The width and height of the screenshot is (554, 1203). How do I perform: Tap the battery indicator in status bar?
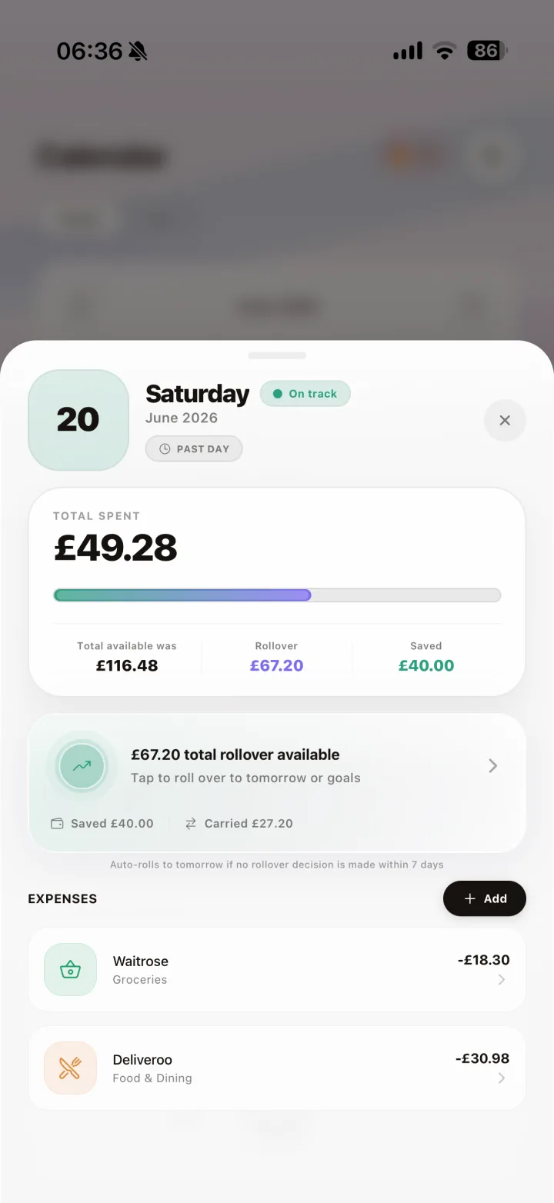coord(487,52)
